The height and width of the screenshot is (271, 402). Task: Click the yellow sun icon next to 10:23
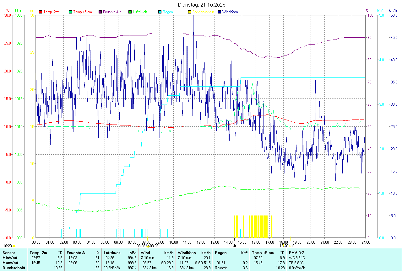[x=14, y=246]
